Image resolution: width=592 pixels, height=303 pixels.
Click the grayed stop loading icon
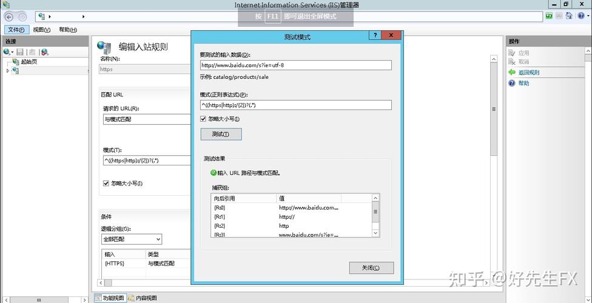pos(559,16)
